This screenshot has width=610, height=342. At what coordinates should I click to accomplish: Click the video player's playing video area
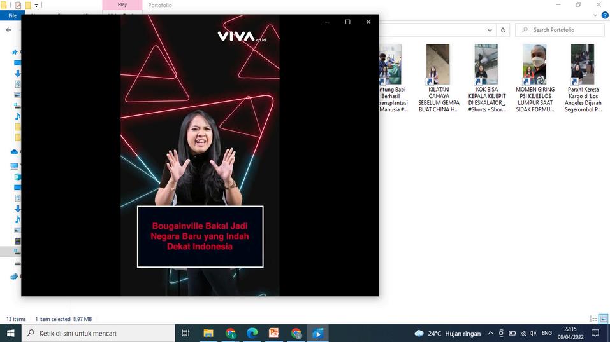pyautogui.click(x=200, y=155)
